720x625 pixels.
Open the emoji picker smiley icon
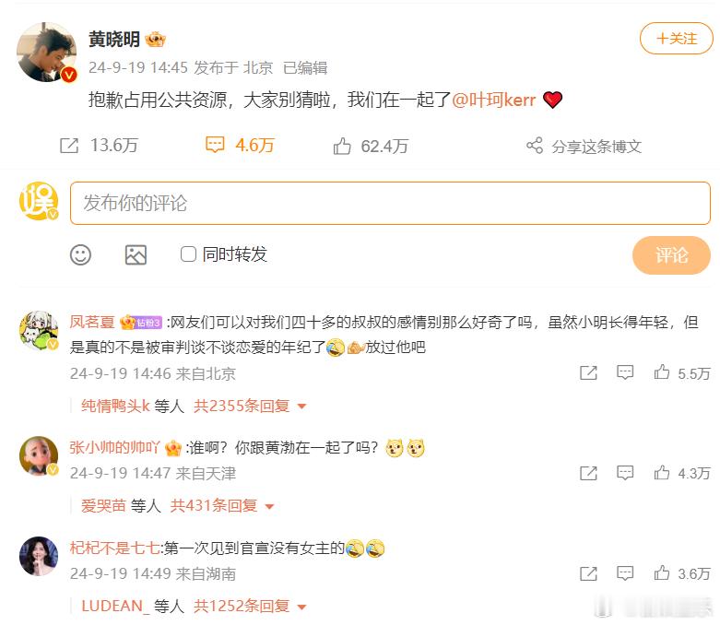80,254
